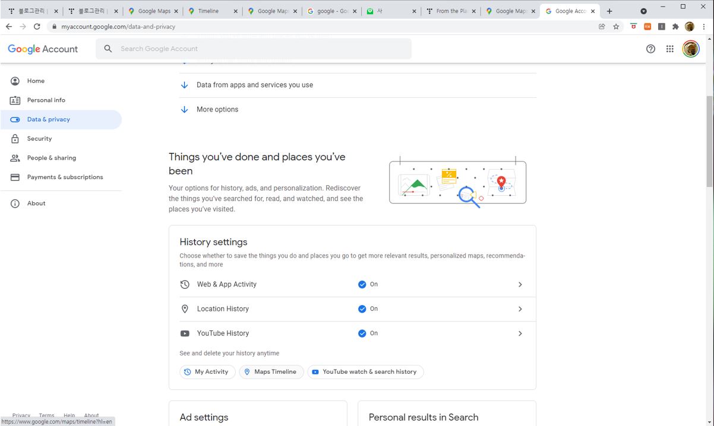Viewport: 714px width, 426px height.
Task: Select Home in the sidebar
Action: tap(61, 81)
